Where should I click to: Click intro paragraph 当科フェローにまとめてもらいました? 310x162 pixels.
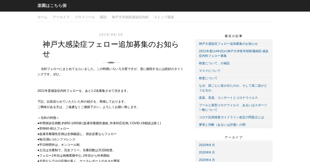pos(110,71)
